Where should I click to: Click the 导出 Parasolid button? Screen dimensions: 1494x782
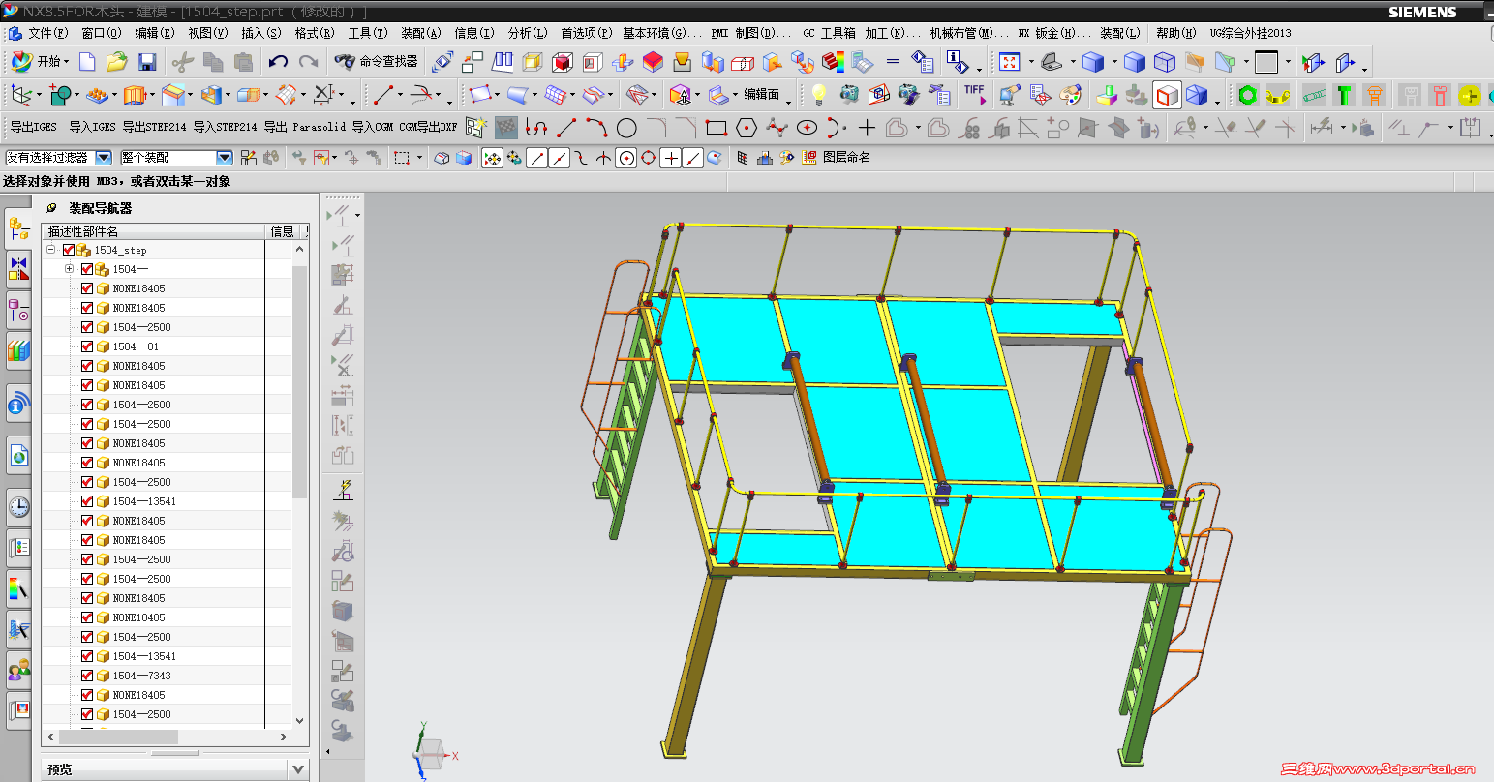(304, 127)
